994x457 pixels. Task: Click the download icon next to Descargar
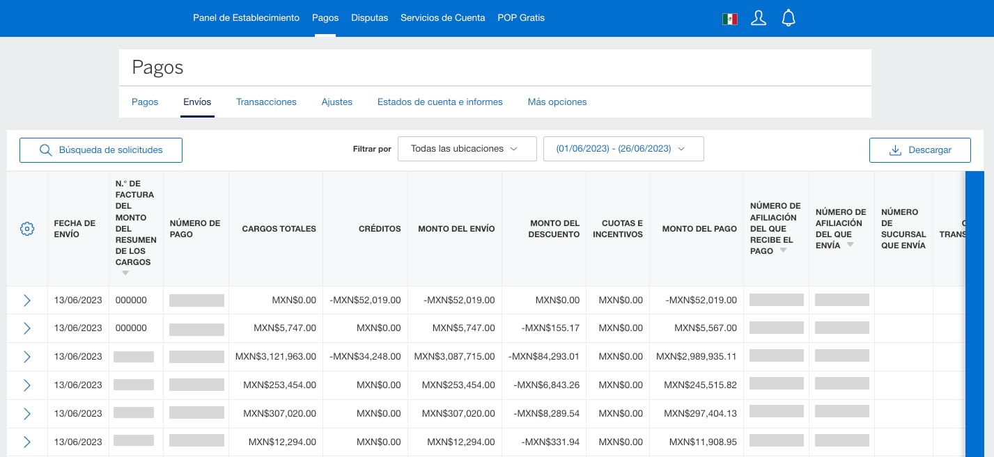(896, 150)
